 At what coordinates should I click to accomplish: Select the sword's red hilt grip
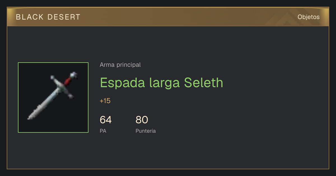click(67, 81)
